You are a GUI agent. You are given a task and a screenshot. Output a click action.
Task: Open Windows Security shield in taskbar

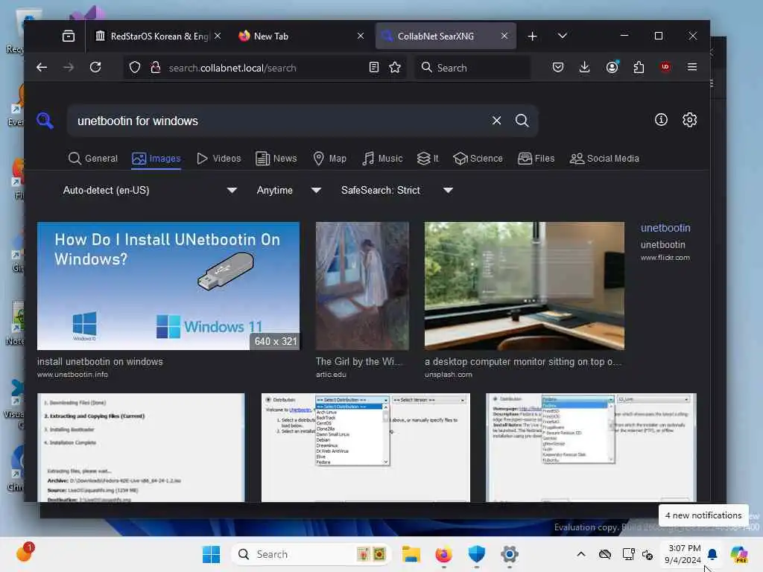point(477,554)
